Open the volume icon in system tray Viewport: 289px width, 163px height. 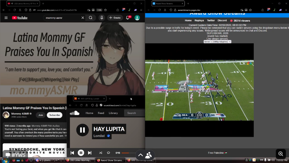(x=273, y=160)
